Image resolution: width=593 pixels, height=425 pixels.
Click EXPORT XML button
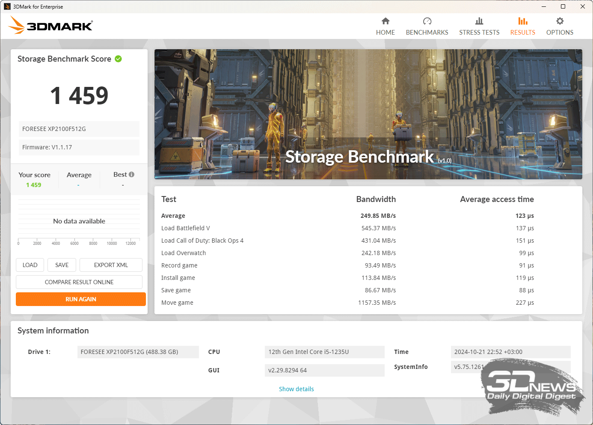click(111, 265)
